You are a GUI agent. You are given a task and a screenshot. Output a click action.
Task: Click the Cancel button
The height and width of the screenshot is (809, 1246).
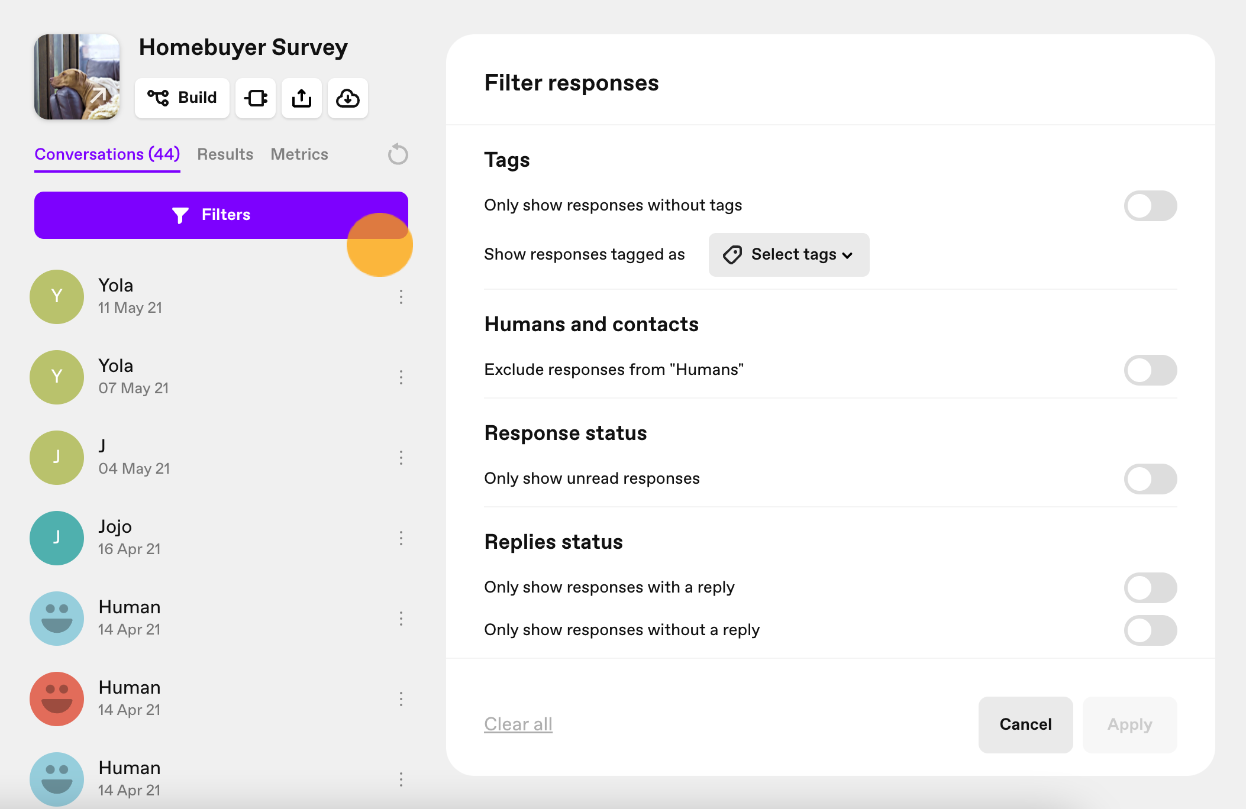click(1025, 725)
